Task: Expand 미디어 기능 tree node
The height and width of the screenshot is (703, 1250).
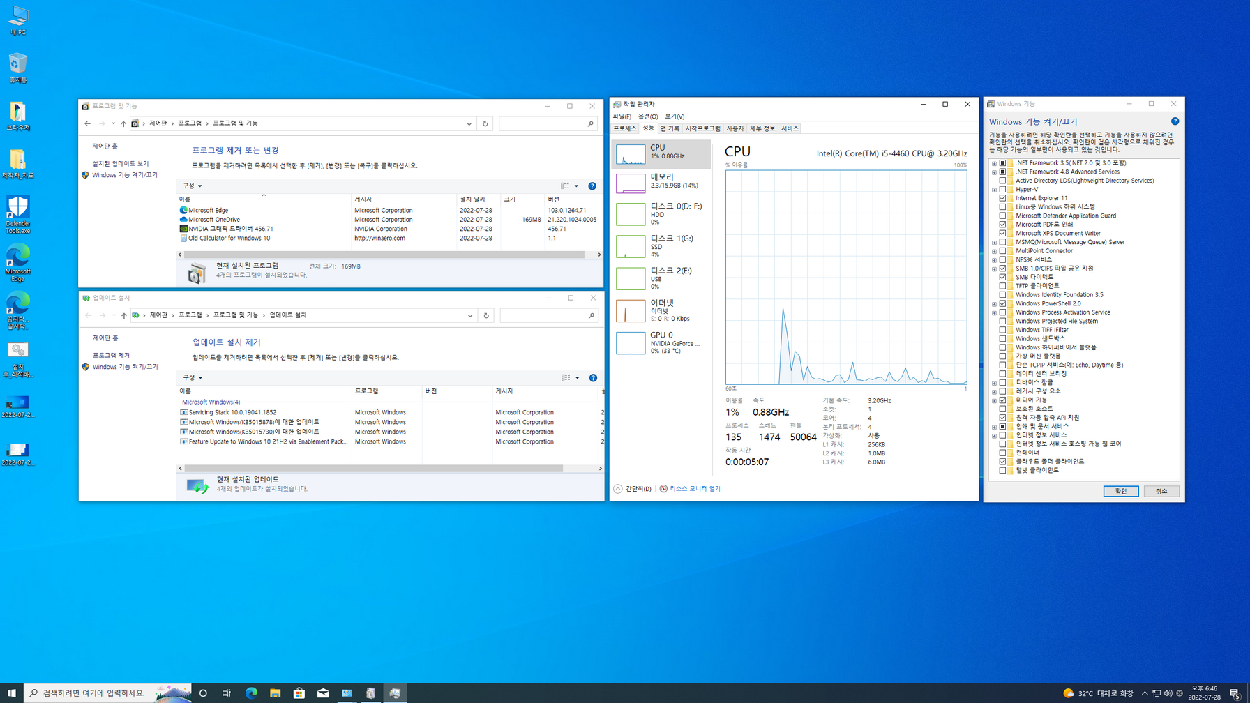Action: click(x=994, y=400)
